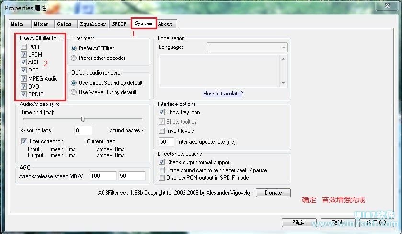The height and width of the screenshot is (234, 402).
Task: Click the localization box scroll up arrow
Action: [x=283, y=59]
